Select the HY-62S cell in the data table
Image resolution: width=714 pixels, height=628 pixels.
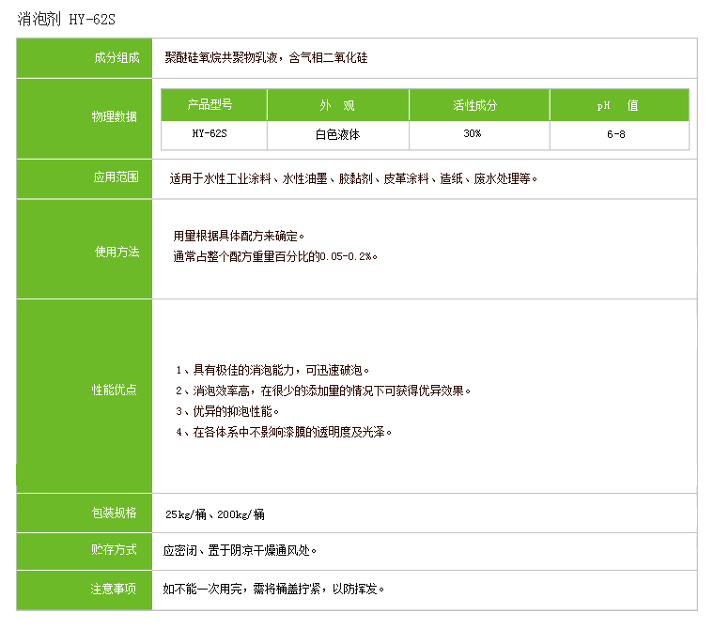click(x=213, y=134)
